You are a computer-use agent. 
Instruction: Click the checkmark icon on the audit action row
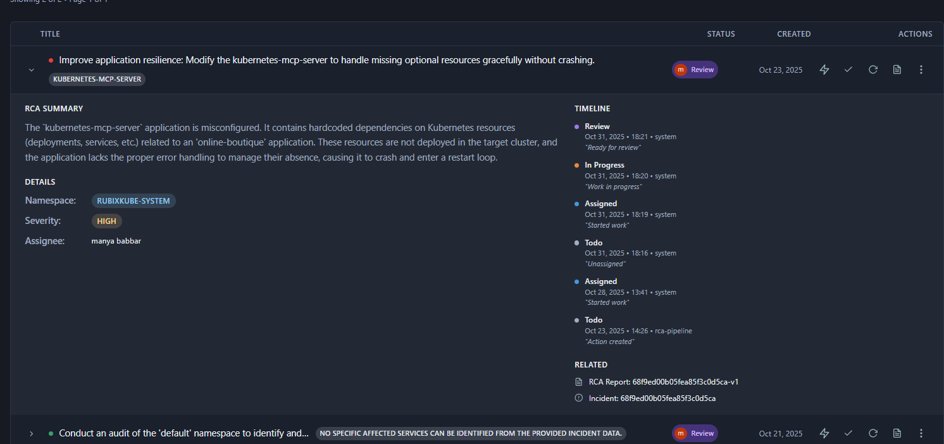point(848,433)
